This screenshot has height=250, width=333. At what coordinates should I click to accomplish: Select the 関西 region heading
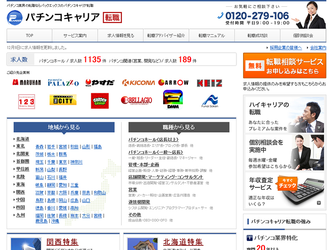click(x=20, y=192)
